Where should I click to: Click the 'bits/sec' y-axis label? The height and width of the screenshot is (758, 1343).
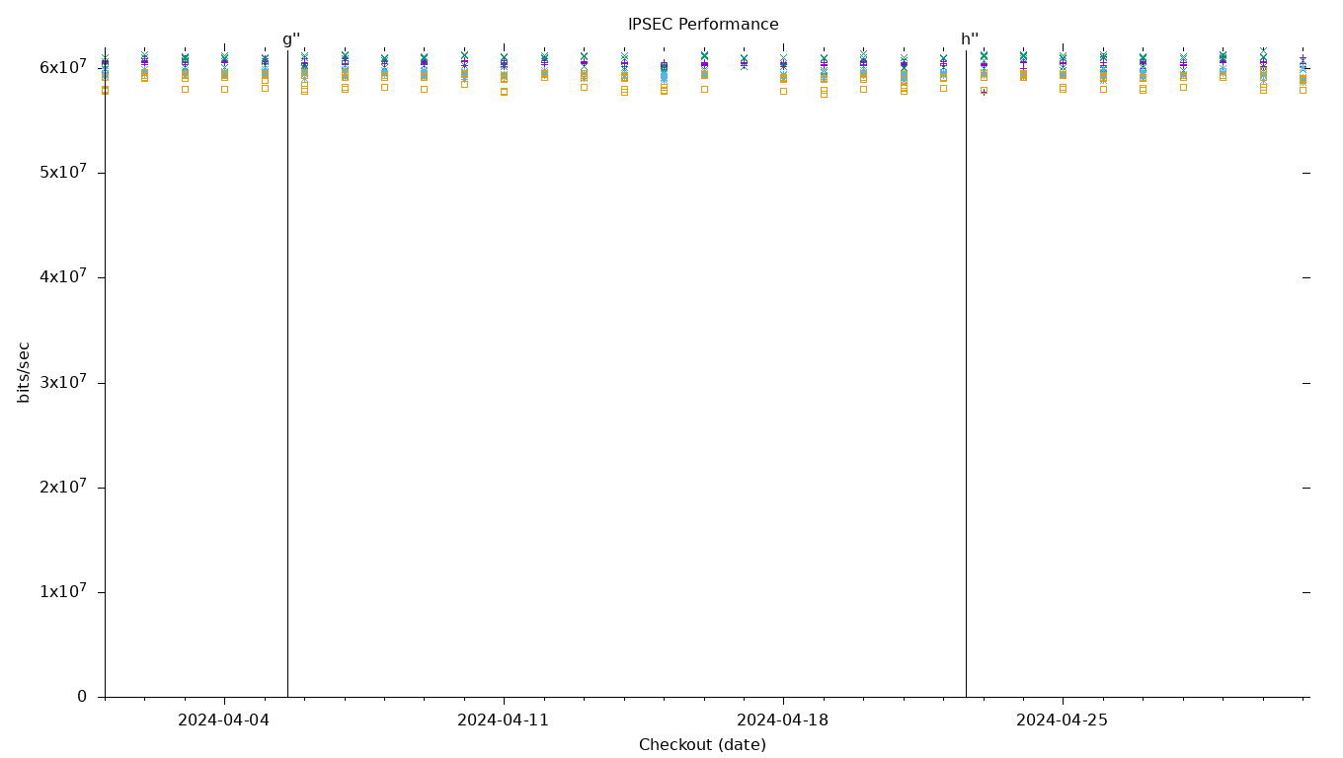pos(24,372)
